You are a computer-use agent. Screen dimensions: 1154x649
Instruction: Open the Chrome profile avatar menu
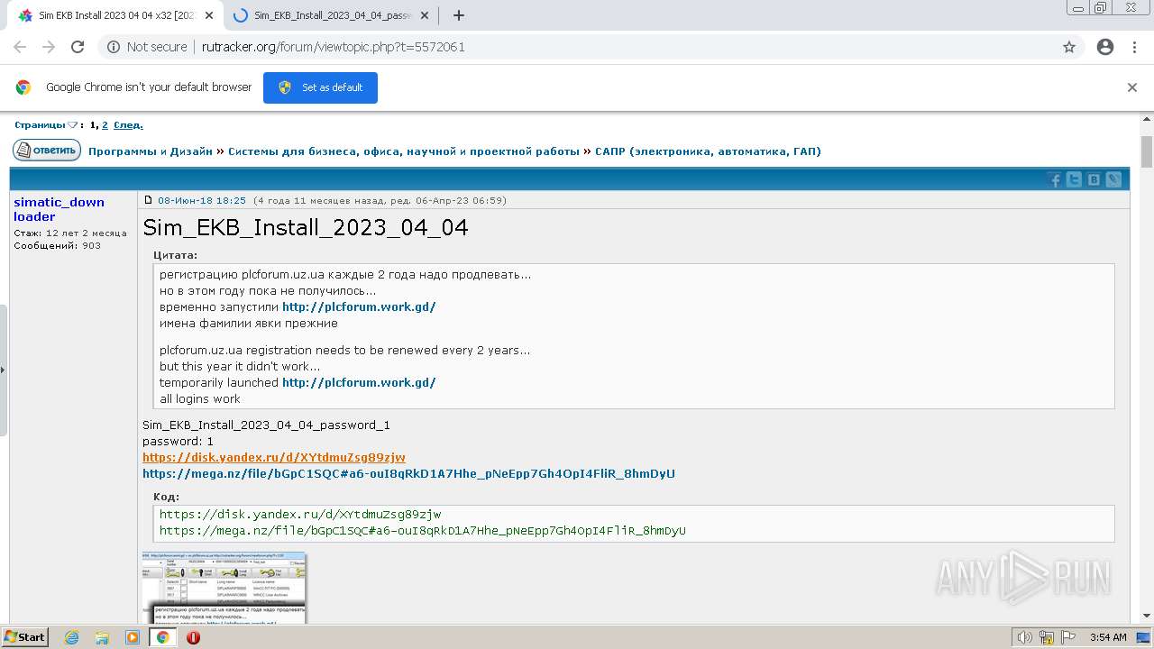tap(1105, 47)
